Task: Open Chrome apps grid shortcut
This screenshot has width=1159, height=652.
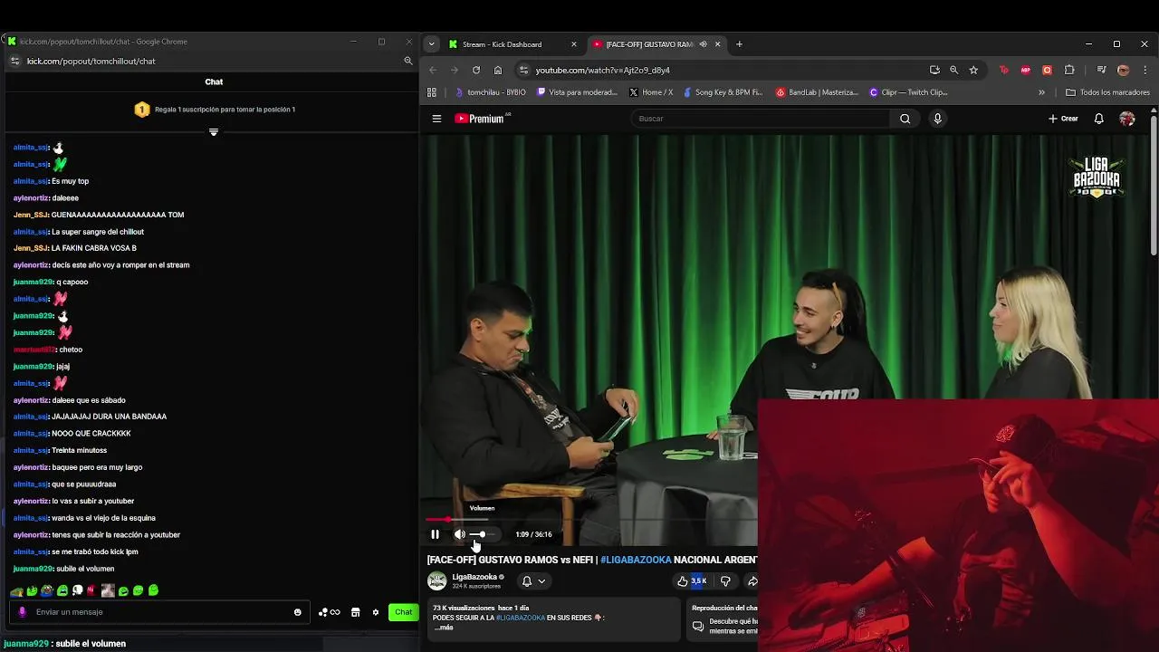Action: (x=432, y=92)
